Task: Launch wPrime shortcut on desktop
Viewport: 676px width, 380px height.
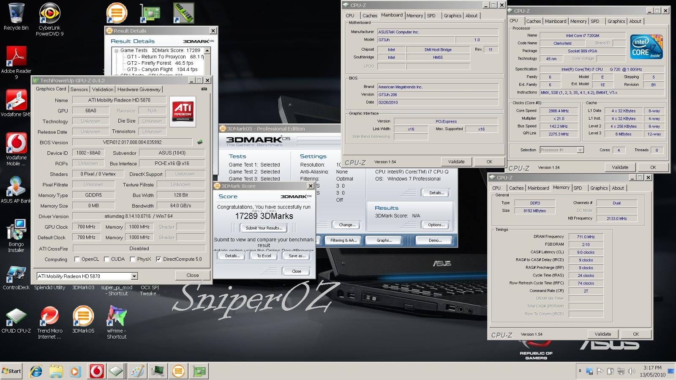Action: pyautogui.click(x=117, y=323)
